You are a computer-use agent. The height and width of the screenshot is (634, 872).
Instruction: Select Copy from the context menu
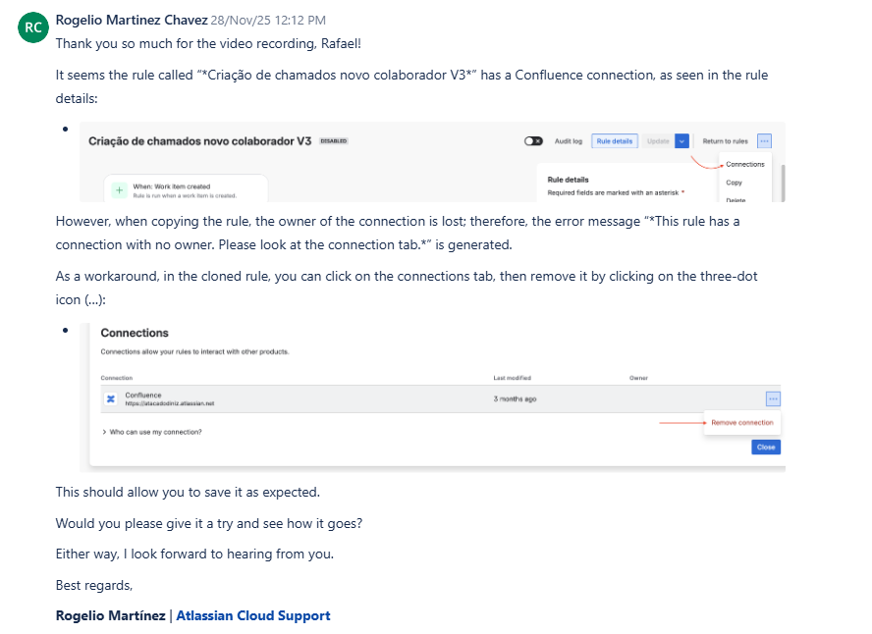coord(734,183)
